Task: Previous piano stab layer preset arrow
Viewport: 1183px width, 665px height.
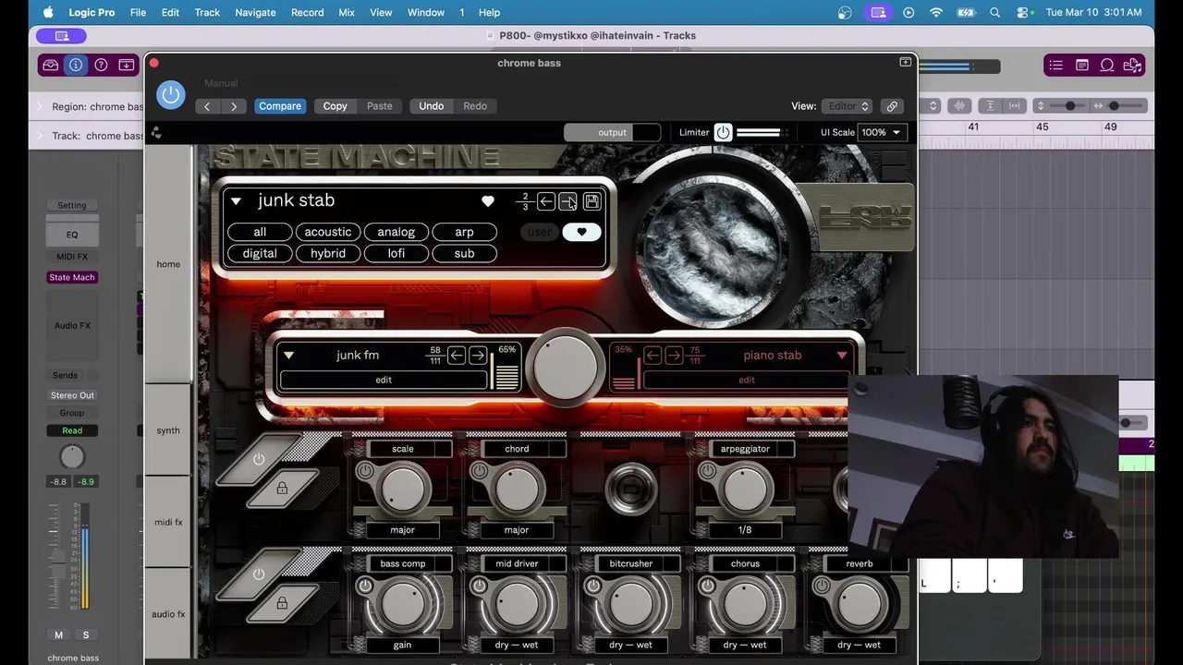Action: click(x=652, y=356)
